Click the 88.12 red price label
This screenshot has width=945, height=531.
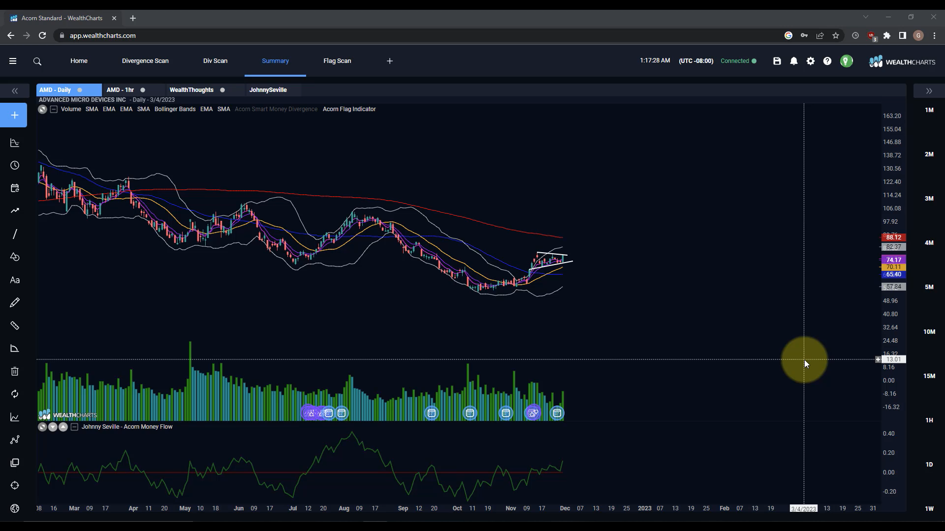pyautogui.click(x=893, y=237)
